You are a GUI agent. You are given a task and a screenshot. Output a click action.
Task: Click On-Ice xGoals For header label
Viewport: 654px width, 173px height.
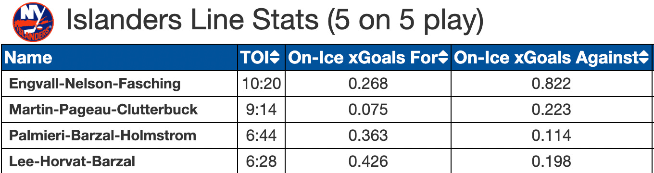363,58
